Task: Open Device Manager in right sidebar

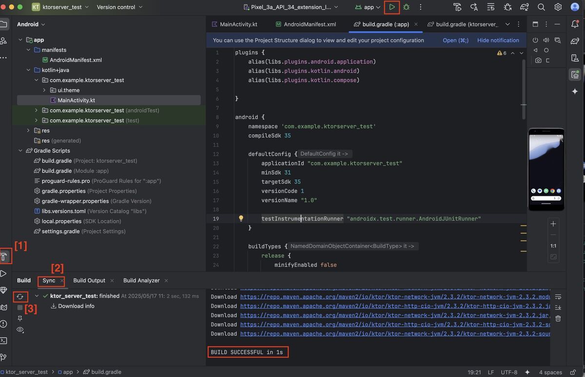Action: 575,58
